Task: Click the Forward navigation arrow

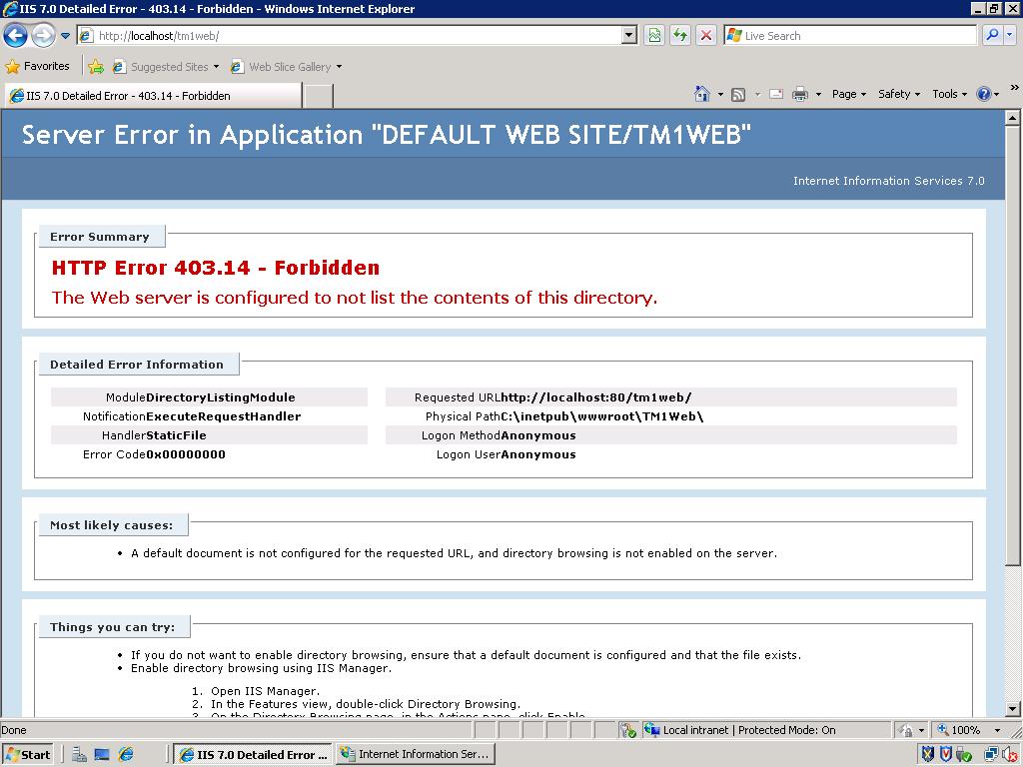Action: pos(44,35)
